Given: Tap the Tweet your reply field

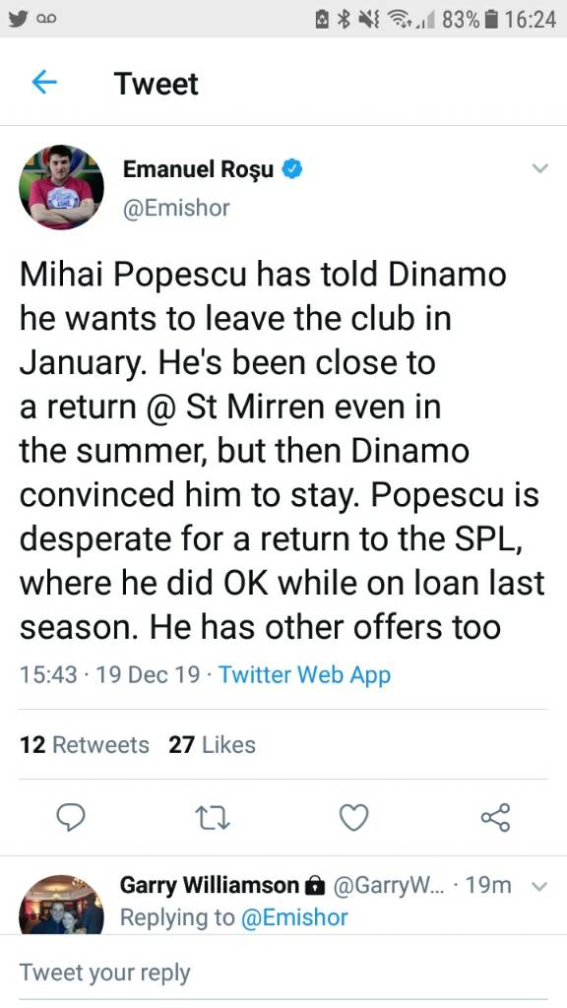Looking at the screenshot, I should click(x=283, y=972).
